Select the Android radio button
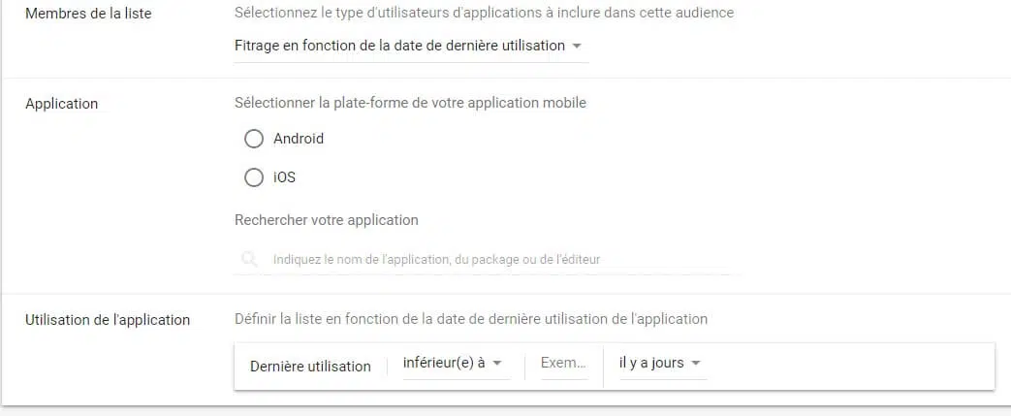 [x=254, y=139]
